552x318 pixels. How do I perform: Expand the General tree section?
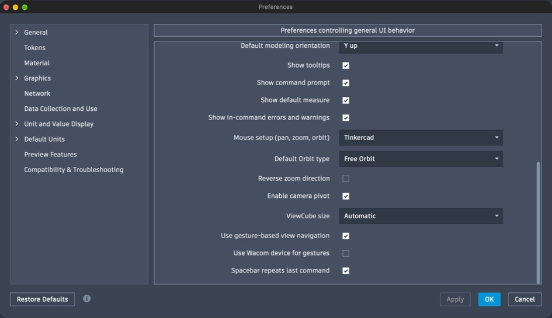(16, 32)
